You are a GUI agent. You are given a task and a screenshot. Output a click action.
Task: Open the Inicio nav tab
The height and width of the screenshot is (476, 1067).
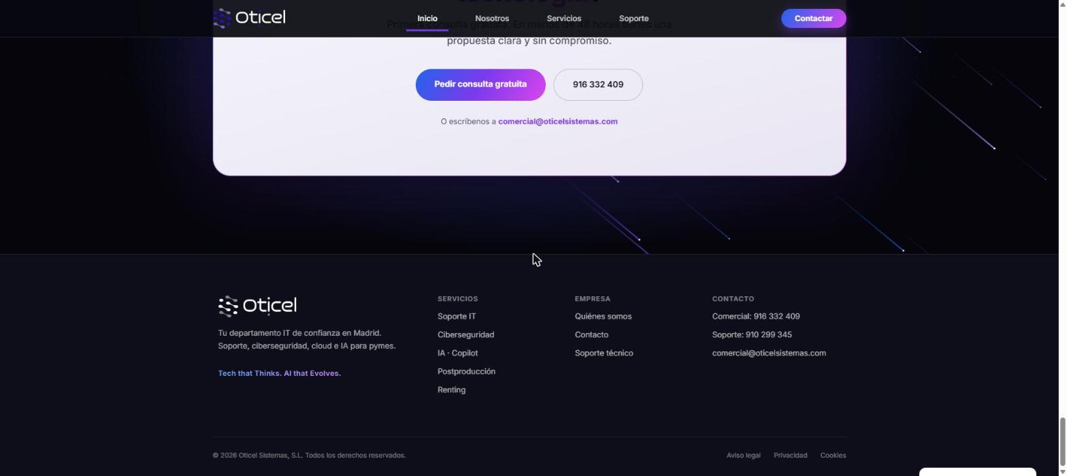click(427, 18)
